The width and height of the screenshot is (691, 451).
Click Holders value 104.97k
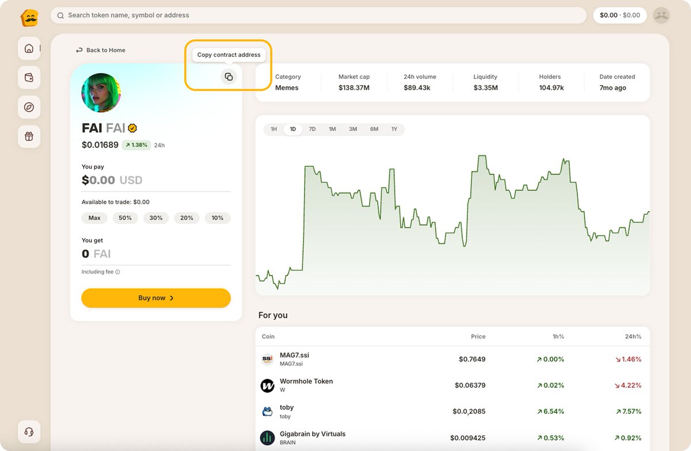552,88
